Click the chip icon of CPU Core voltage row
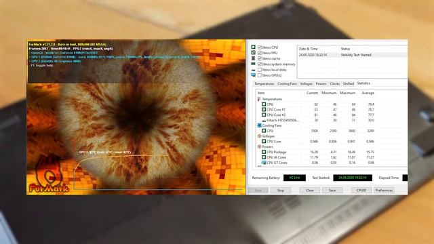 [264, 142]
